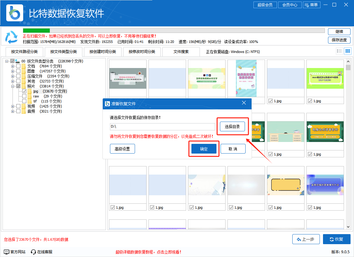Check the raw folder checkbox
The height and width of the screenshot is (257, 354).
tap(24, 96)
